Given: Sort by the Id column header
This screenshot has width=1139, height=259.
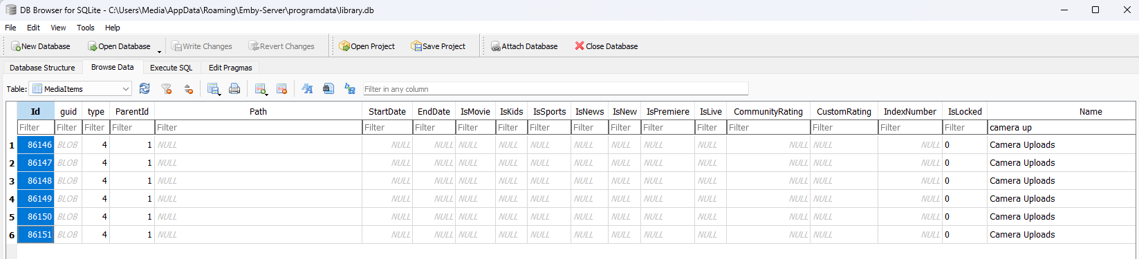Looking at the screenshot, I should (x=35, y=111).
